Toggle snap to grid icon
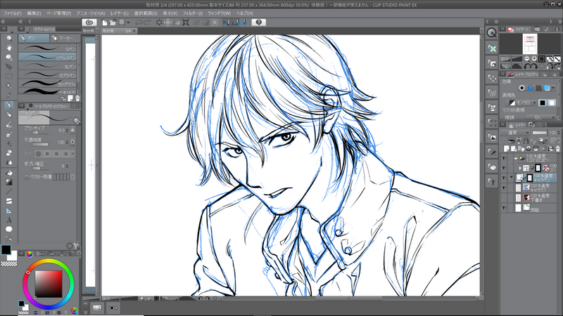The width and height of the screenshot is (563, 316). (244, 22)
